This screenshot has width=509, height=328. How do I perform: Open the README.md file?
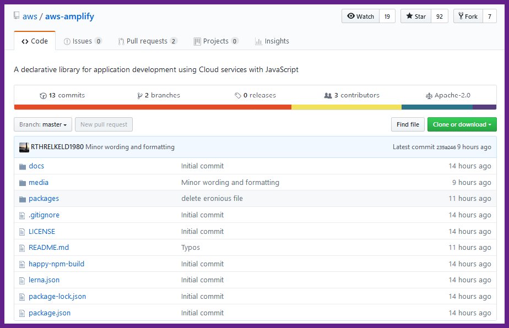click(48, 248)
